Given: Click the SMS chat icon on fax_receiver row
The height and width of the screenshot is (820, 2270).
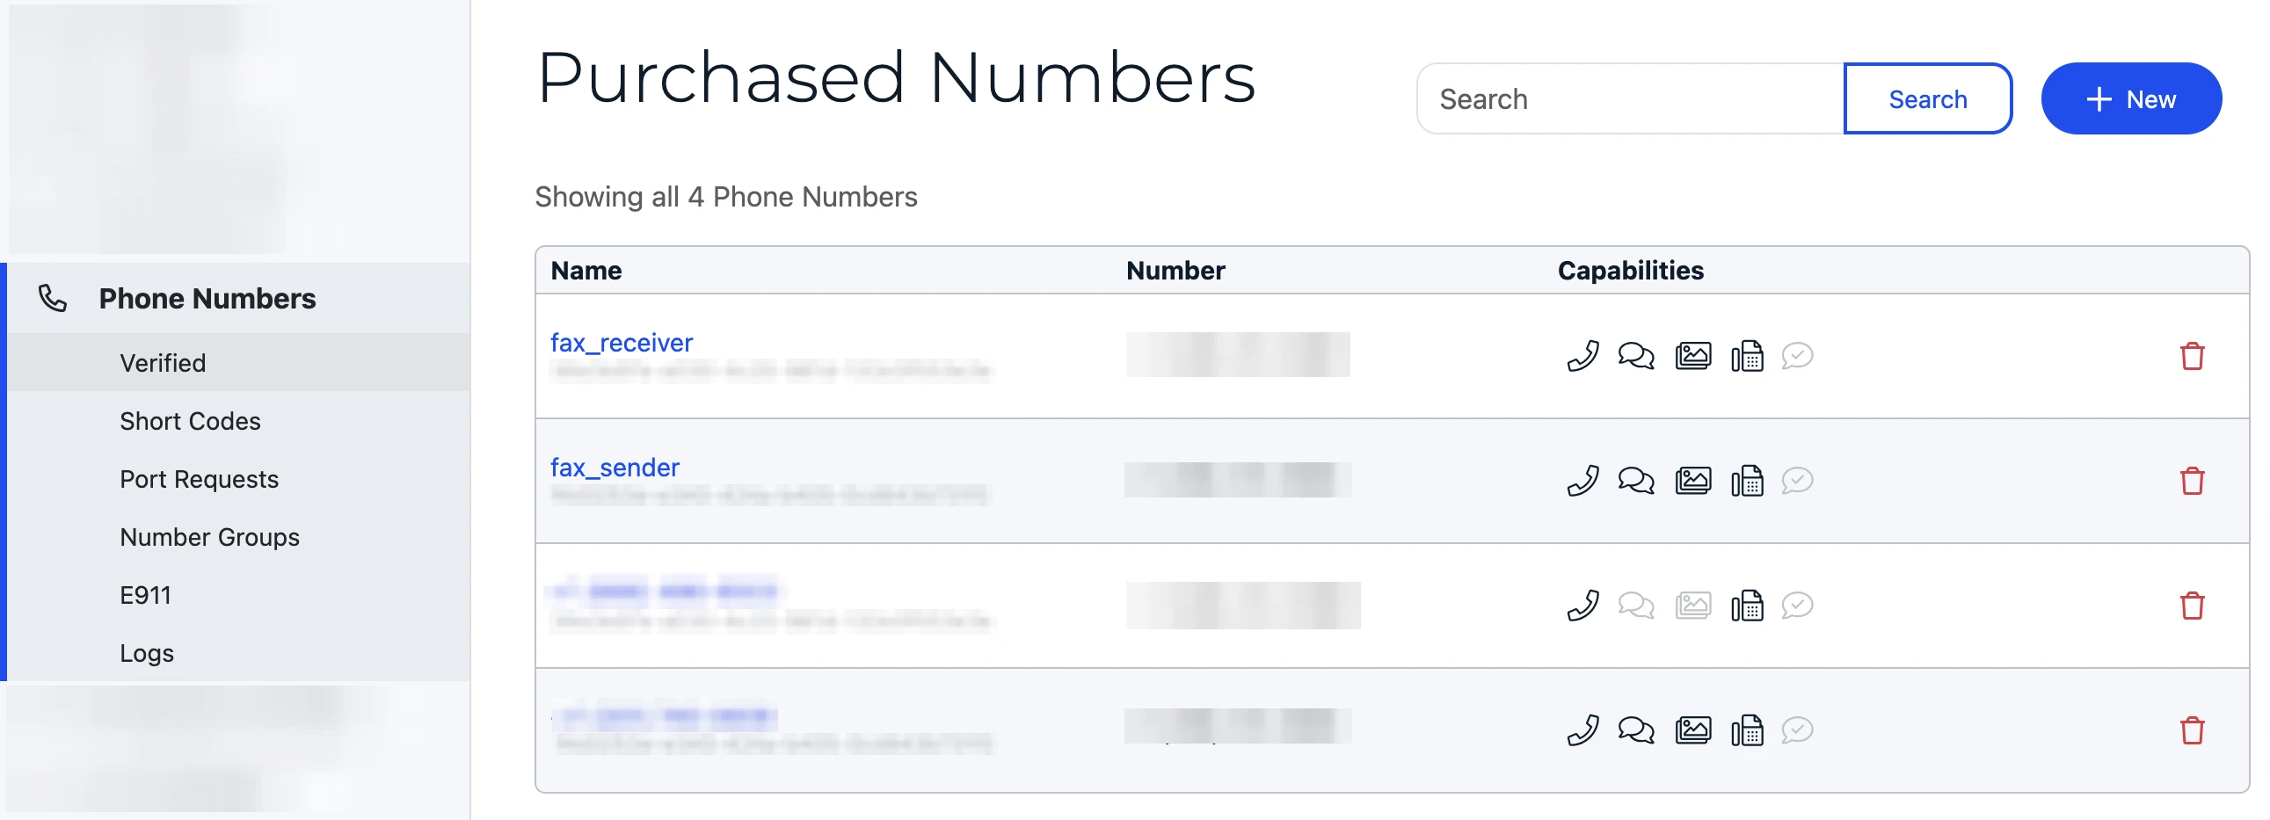Looking at the screenshot, I should 1637,356.
